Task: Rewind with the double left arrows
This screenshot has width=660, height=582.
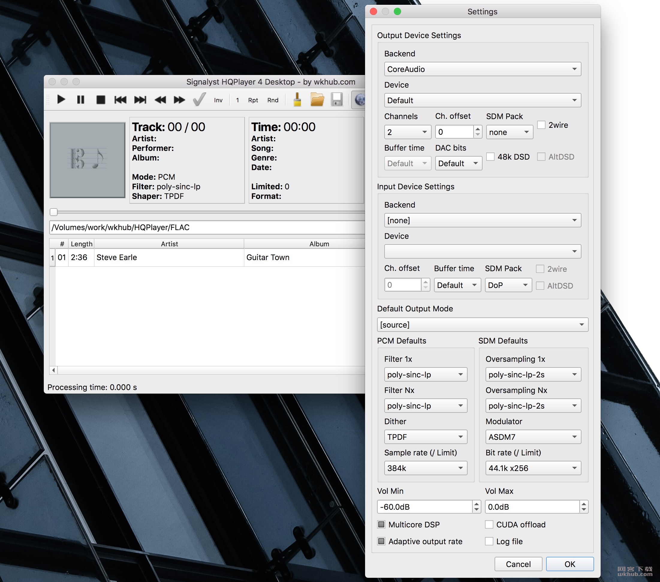Action: (160, 100)
